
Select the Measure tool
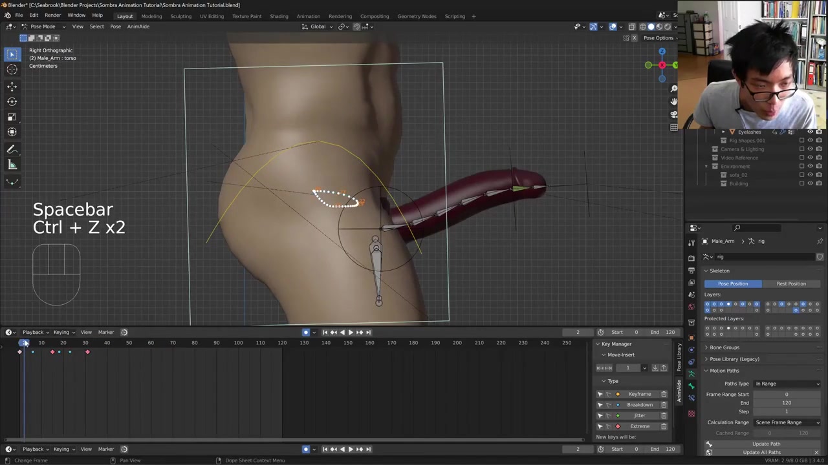click(12, 165)
